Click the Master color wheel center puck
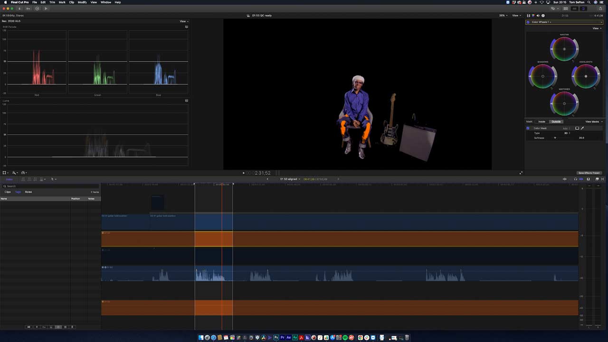The height and width of the screenshot is (342, 608). click(x=564, y=49)
